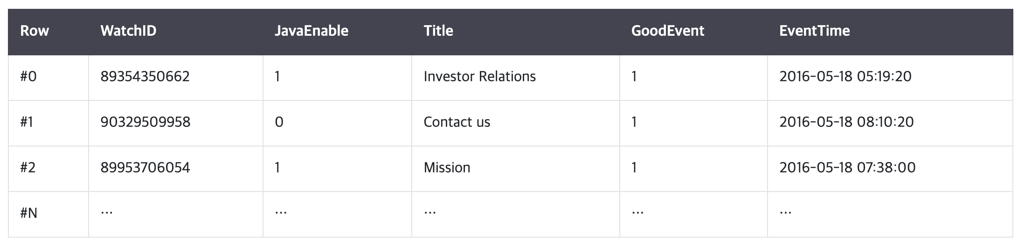Click WatchID value 89354350662
1025x252 pixels.
(x=145, y=77)
